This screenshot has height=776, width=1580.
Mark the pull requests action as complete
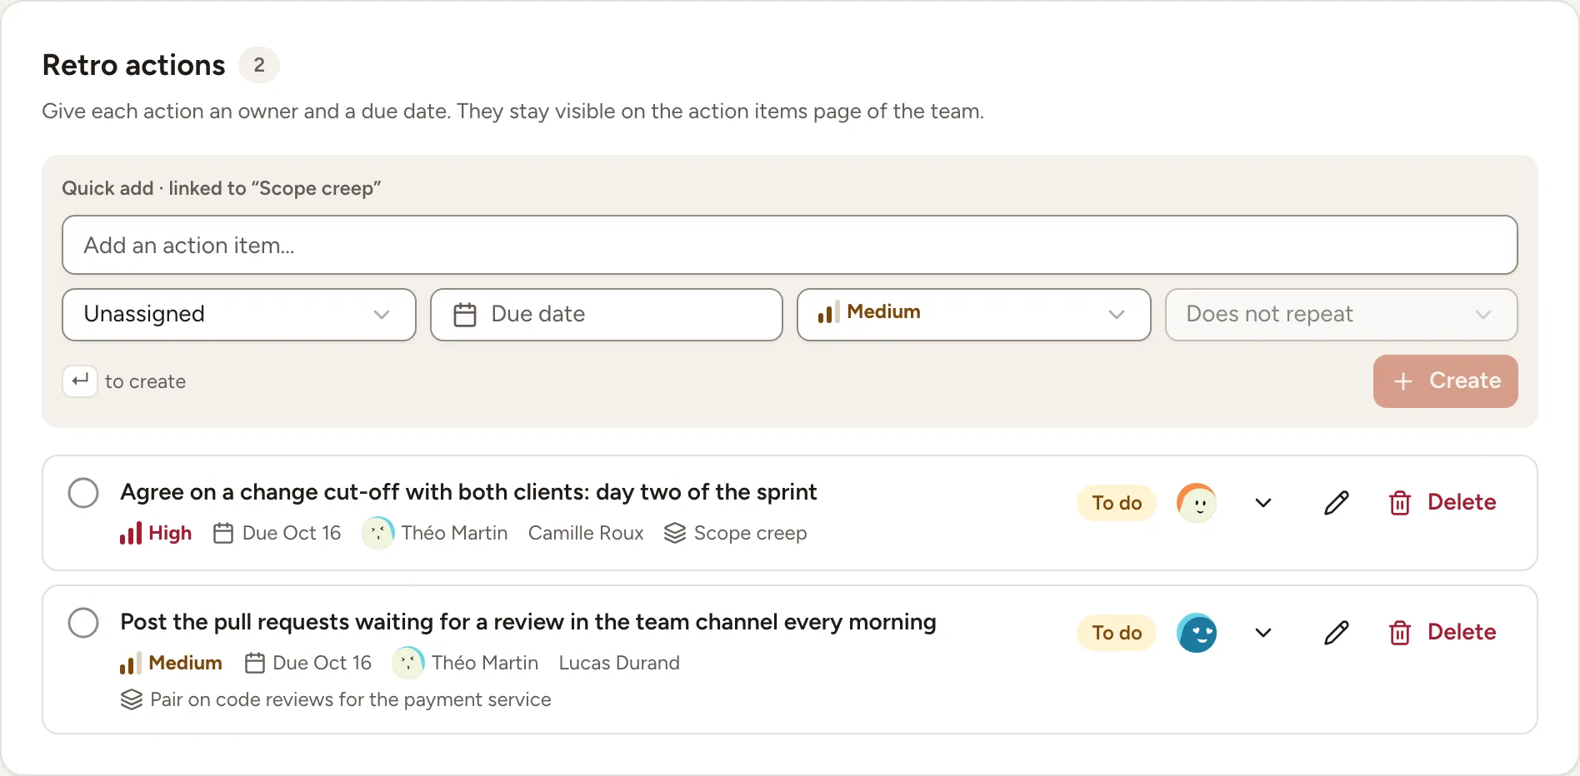83,623
